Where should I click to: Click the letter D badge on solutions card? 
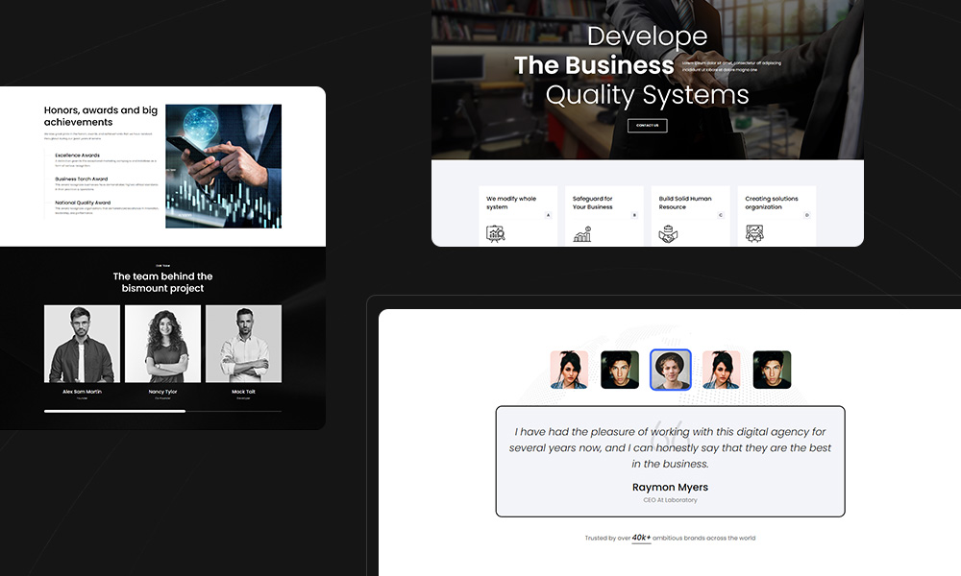click(806, 215)
